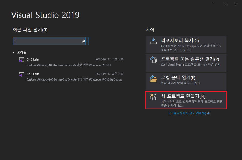This screenshot has width=242, height=160.
Task: Click the solution icon of Ch01.sln opened at 1:12
Action: 22,74
